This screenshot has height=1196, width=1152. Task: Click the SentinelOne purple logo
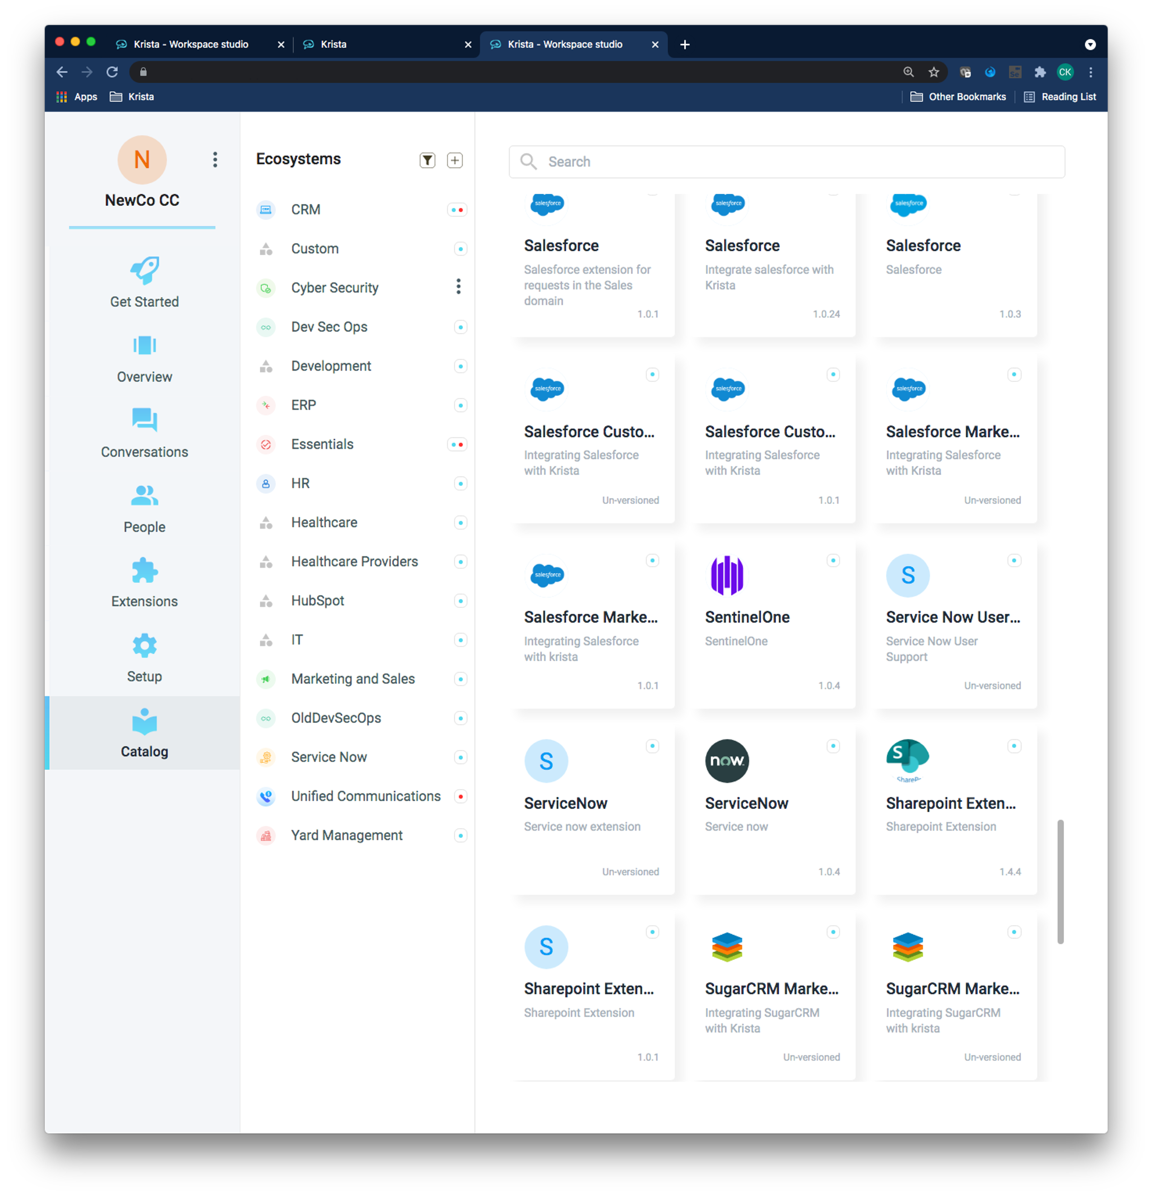727,576
